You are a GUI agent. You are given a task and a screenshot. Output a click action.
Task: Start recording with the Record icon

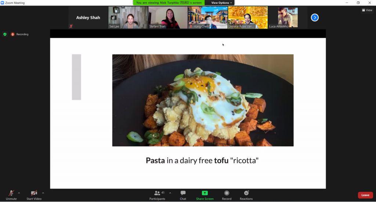pyautogui.click(x=227, y=193)
